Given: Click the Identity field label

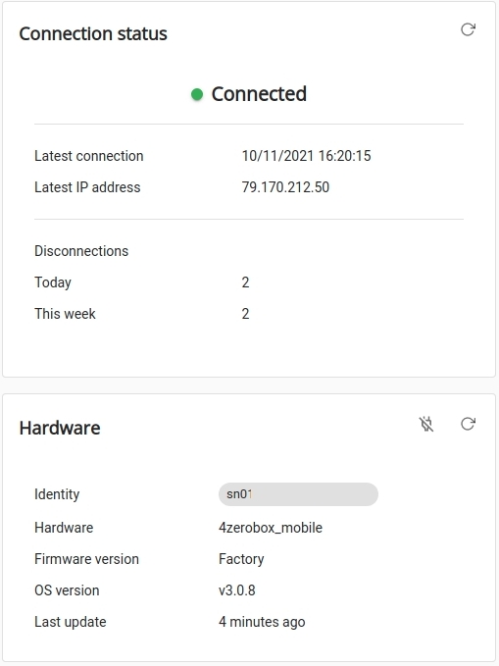Looking at the screenshot, I should tap(57, 494).
